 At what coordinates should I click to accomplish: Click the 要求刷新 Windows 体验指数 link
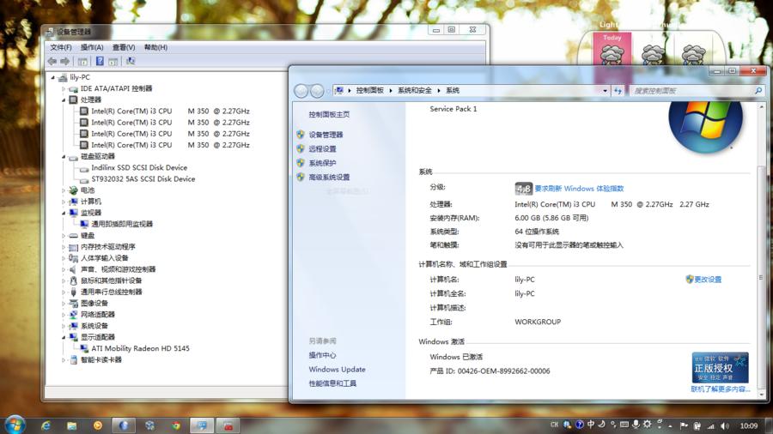pos(579,189)
